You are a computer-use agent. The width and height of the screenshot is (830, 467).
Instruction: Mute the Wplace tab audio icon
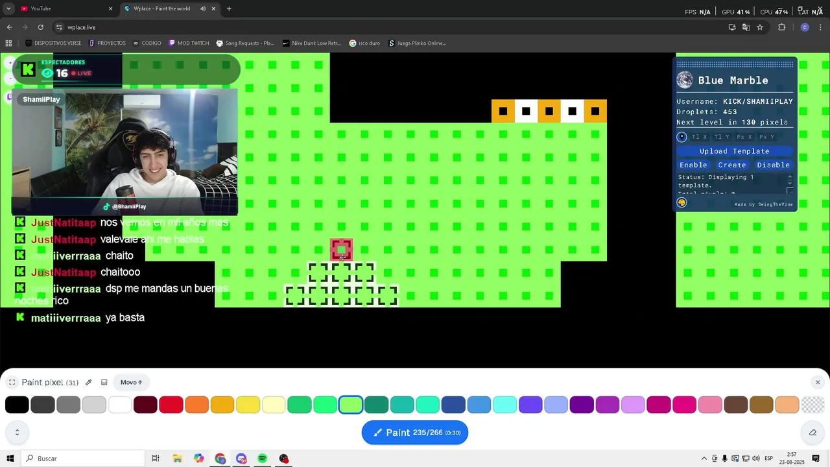click(203, 8)
